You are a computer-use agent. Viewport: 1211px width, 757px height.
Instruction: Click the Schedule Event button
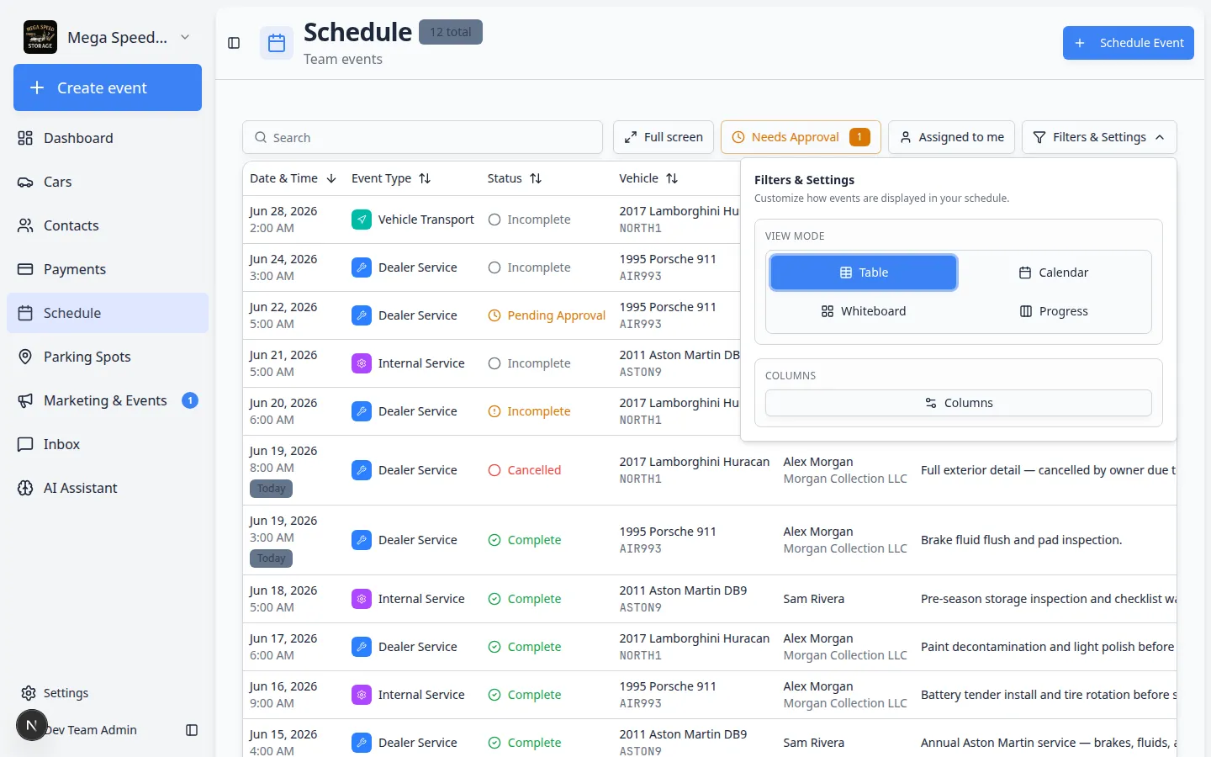(x=1129, y=43)
